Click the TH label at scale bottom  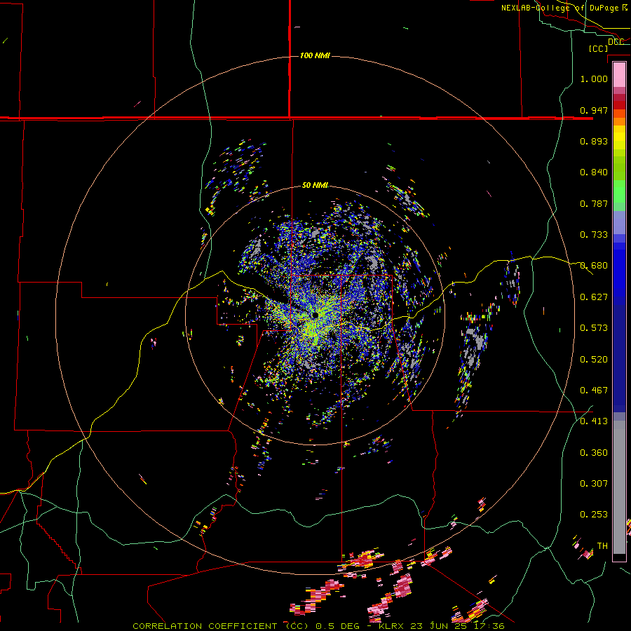[x=602, y=546]
